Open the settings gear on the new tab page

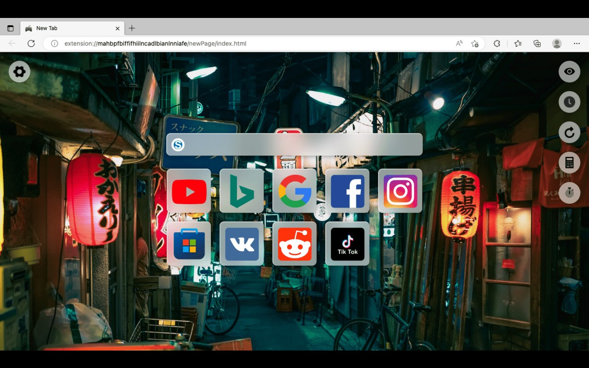click(x=19, y=72)
